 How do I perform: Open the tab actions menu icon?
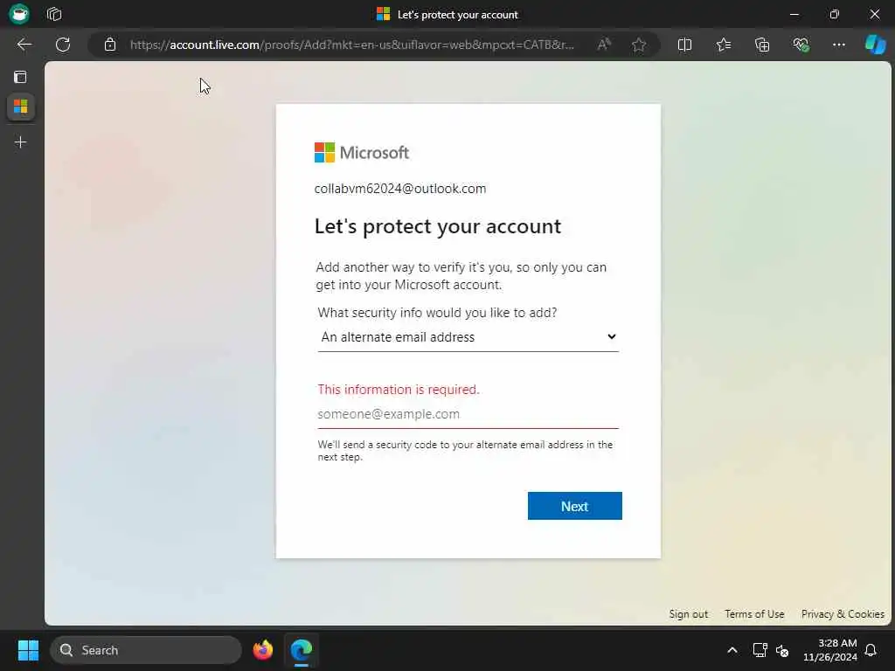click(20, 77)
